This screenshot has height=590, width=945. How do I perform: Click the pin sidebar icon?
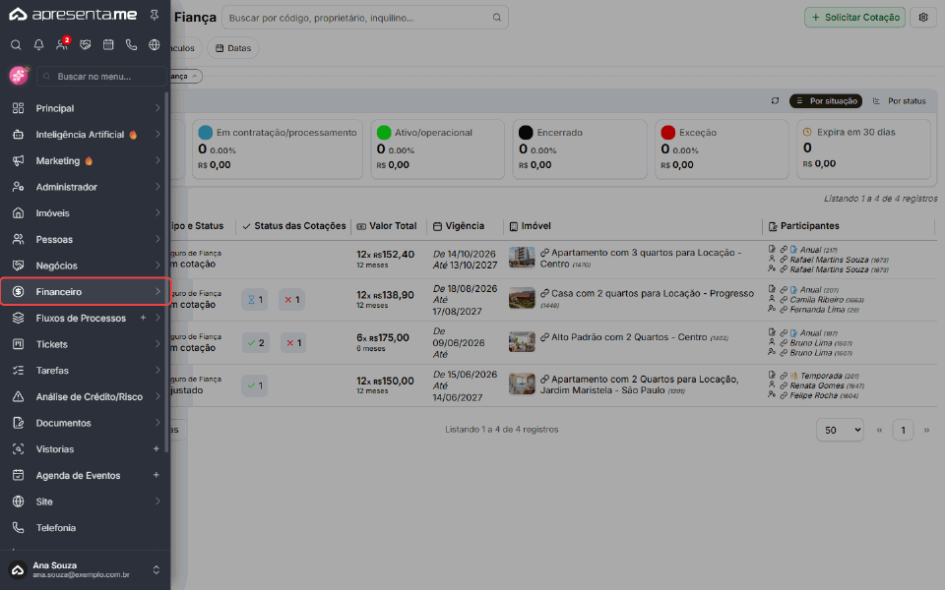pyautogui.click(x=155, y=15)
